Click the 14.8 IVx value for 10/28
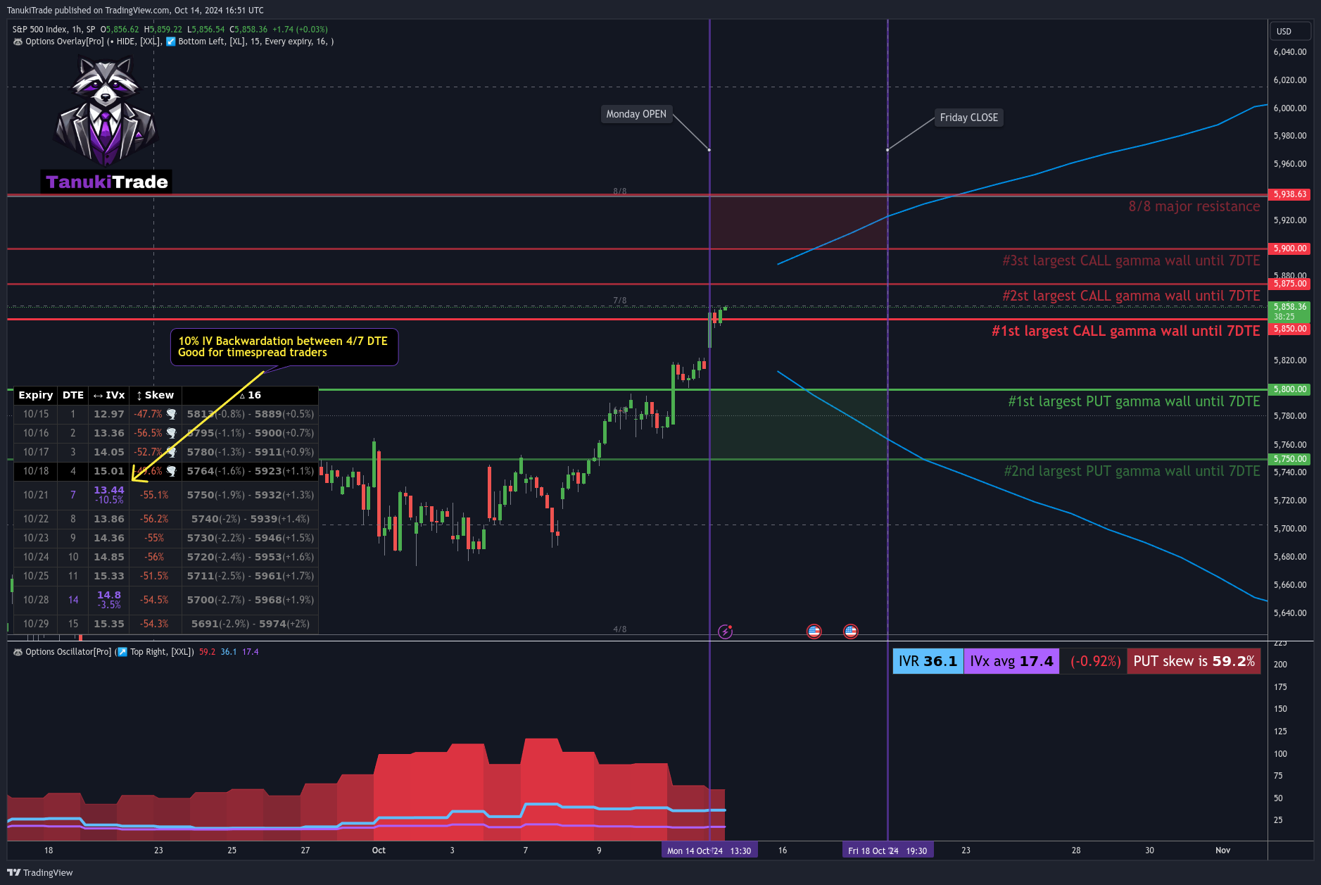Screen dimensions: 1321x885 (x=109, y=595)
